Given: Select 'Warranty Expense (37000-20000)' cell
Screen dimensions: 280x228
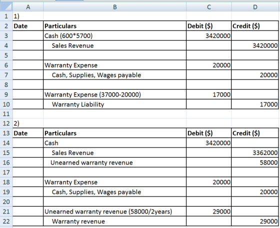Looking at the screenshot, I should (x=115, y=94).
